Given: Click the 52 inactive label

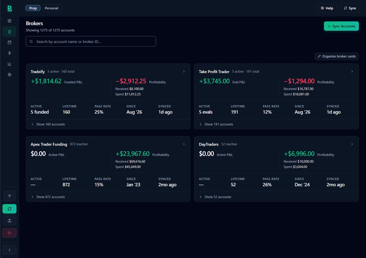Looking at the screenshot, I should click(x=229, y=144).
